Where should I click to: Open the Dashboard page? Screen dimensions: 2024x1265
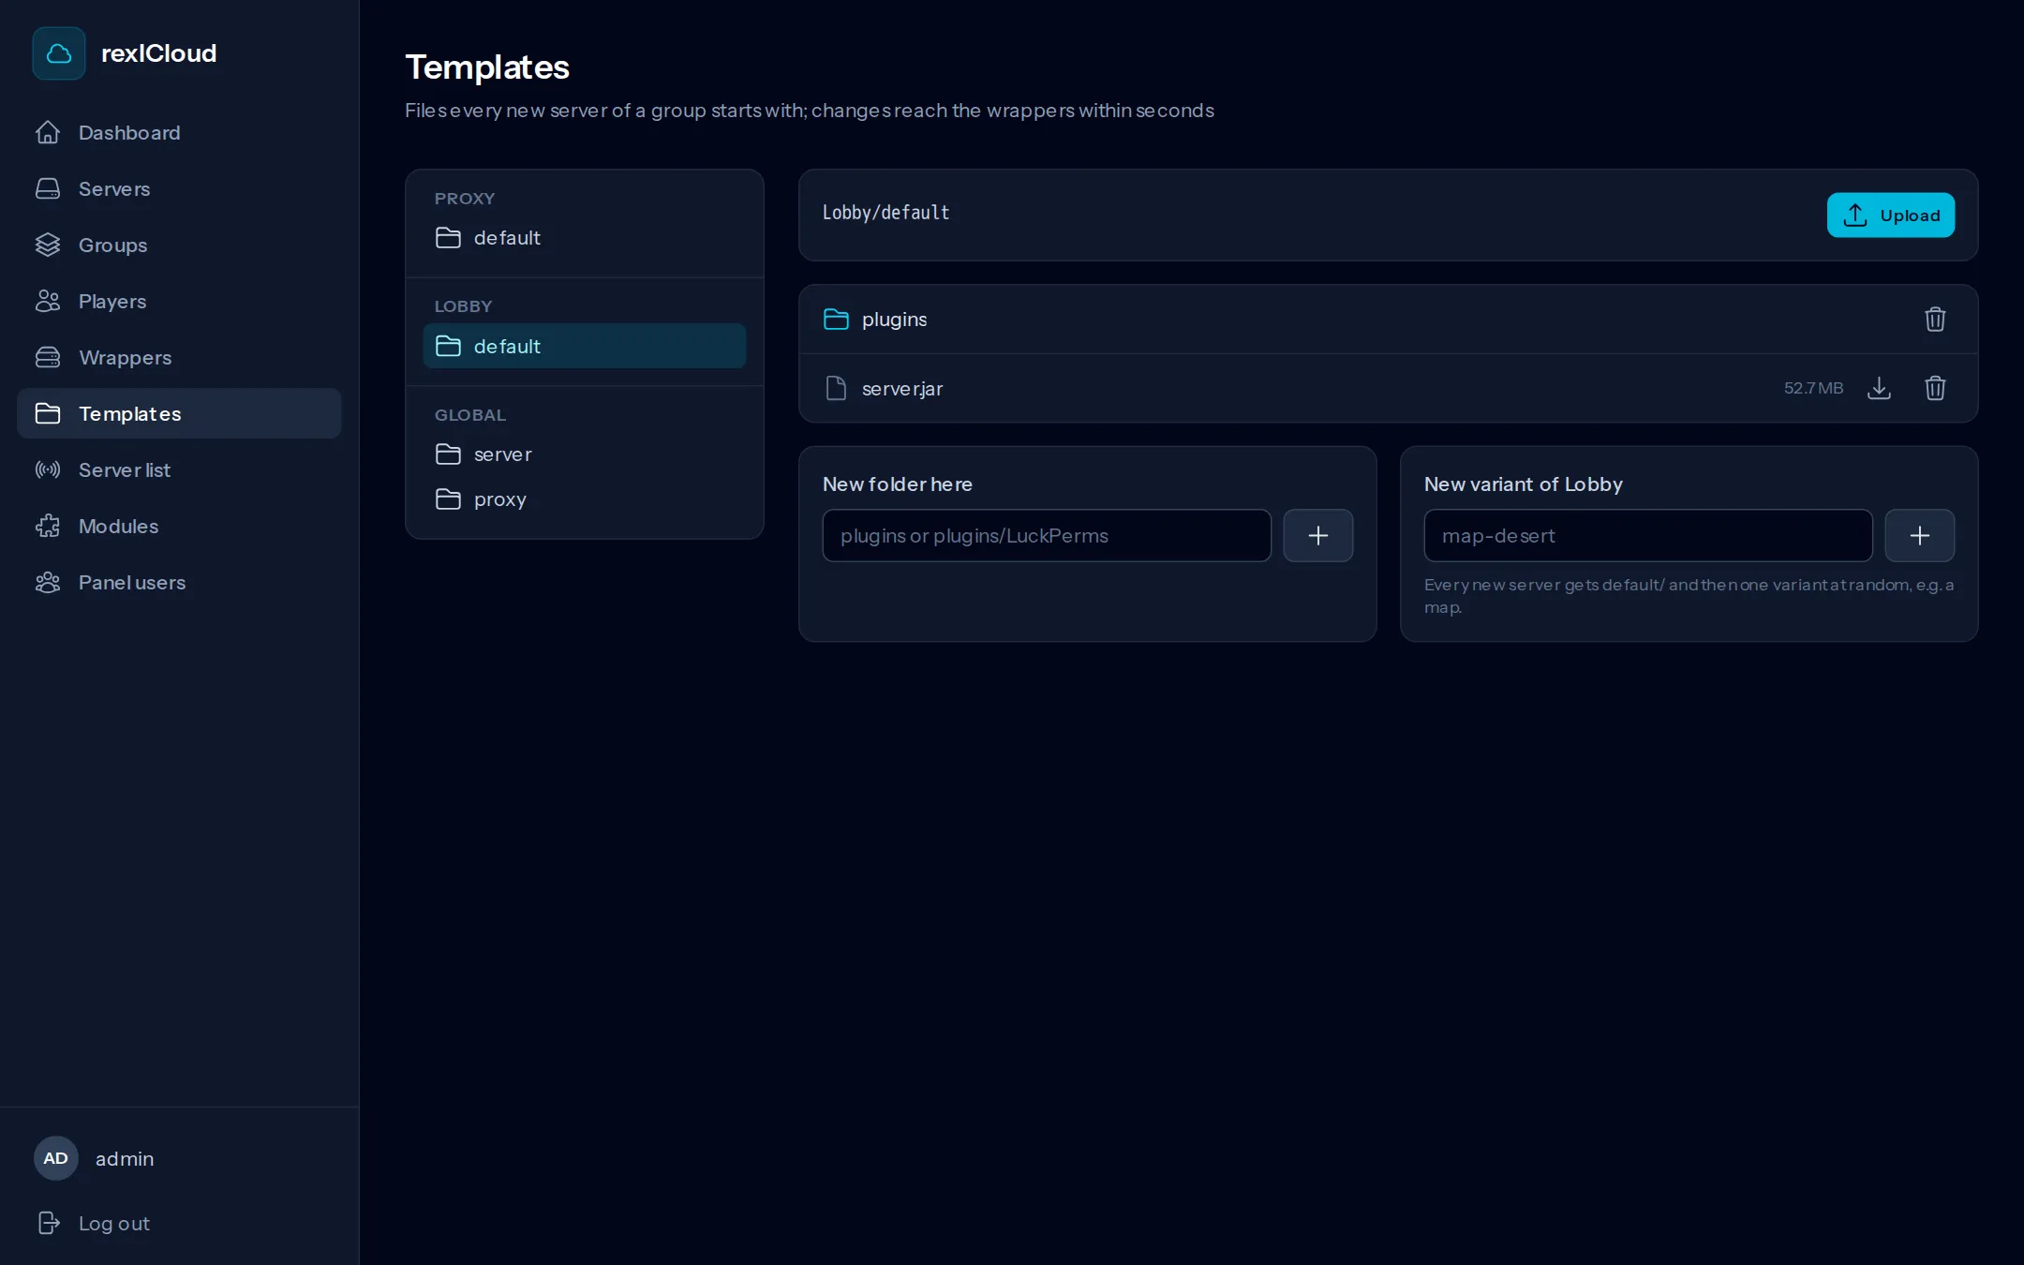179,133
